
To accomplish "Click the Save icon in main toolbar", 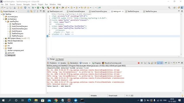I will (7, 8).
